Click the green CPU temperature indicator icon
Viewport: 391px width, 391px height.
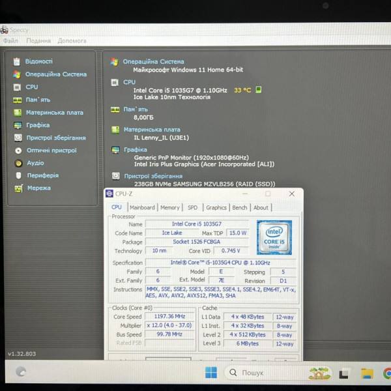[259, 89]
